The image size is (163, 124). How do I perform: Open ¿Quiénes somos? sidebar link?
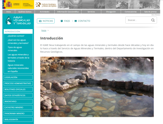(x=16, y=36)
